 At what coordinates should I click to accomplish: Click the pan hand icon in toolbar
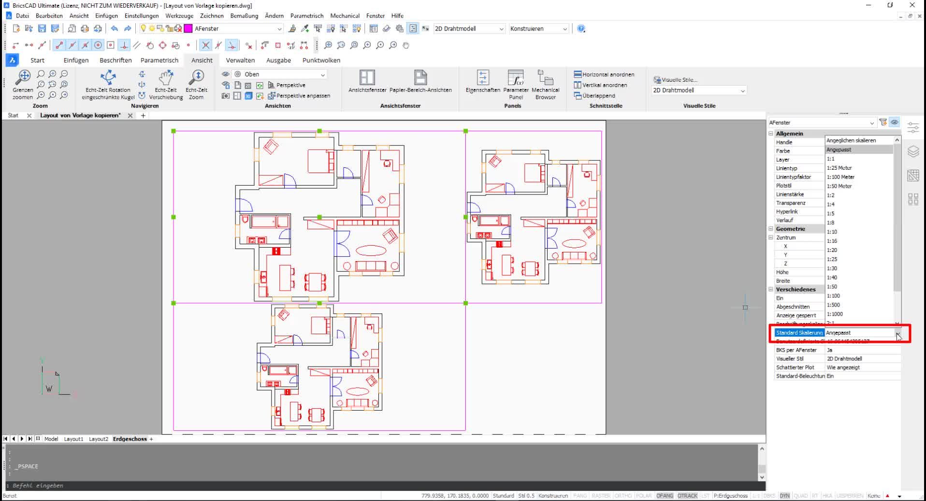(406, 45)
